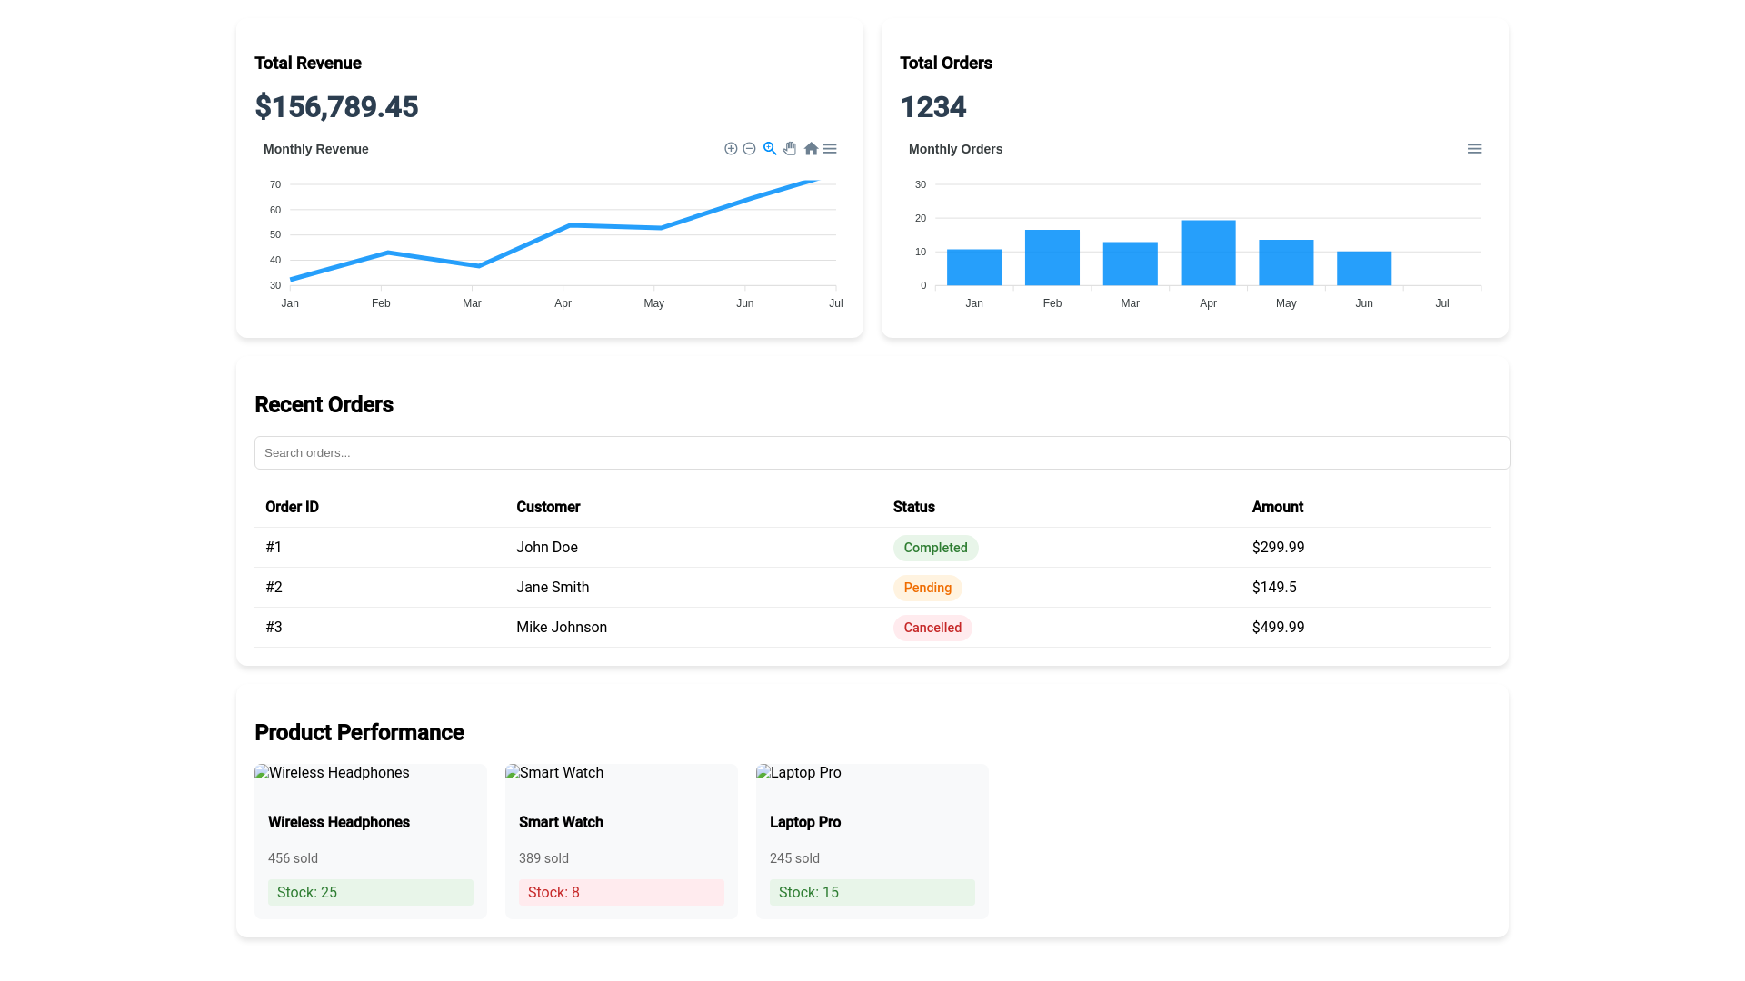Screen dimensions: 1745x981
Task: Click the Recent Orders heading
Action: coord(324,405)
